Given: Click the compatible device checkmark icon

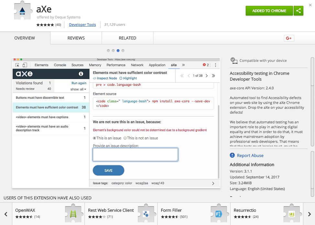Looking at the screenshot, I should (x=234, y=61).
